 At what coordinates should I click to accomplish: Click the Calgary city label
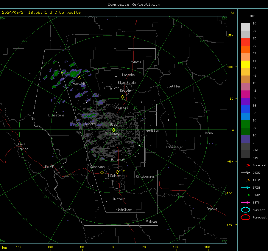pos(116,175)
